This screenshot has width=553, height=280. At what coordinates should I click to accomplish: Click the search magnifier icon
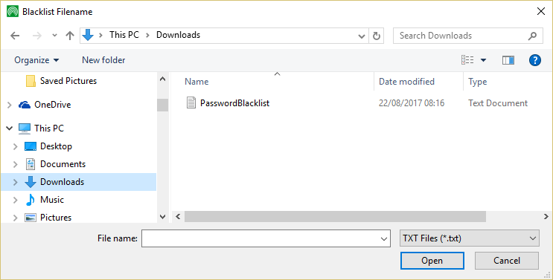532,36
